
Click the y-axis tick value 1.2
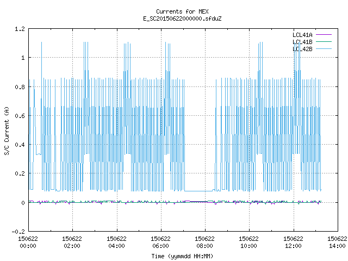[20, 29]
